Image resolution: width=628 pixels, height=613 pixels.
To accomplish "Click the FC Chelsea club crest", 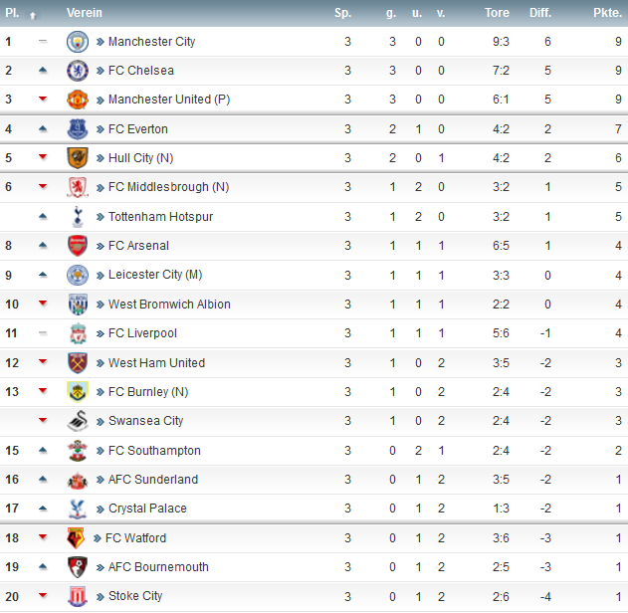I will point(78,71).
